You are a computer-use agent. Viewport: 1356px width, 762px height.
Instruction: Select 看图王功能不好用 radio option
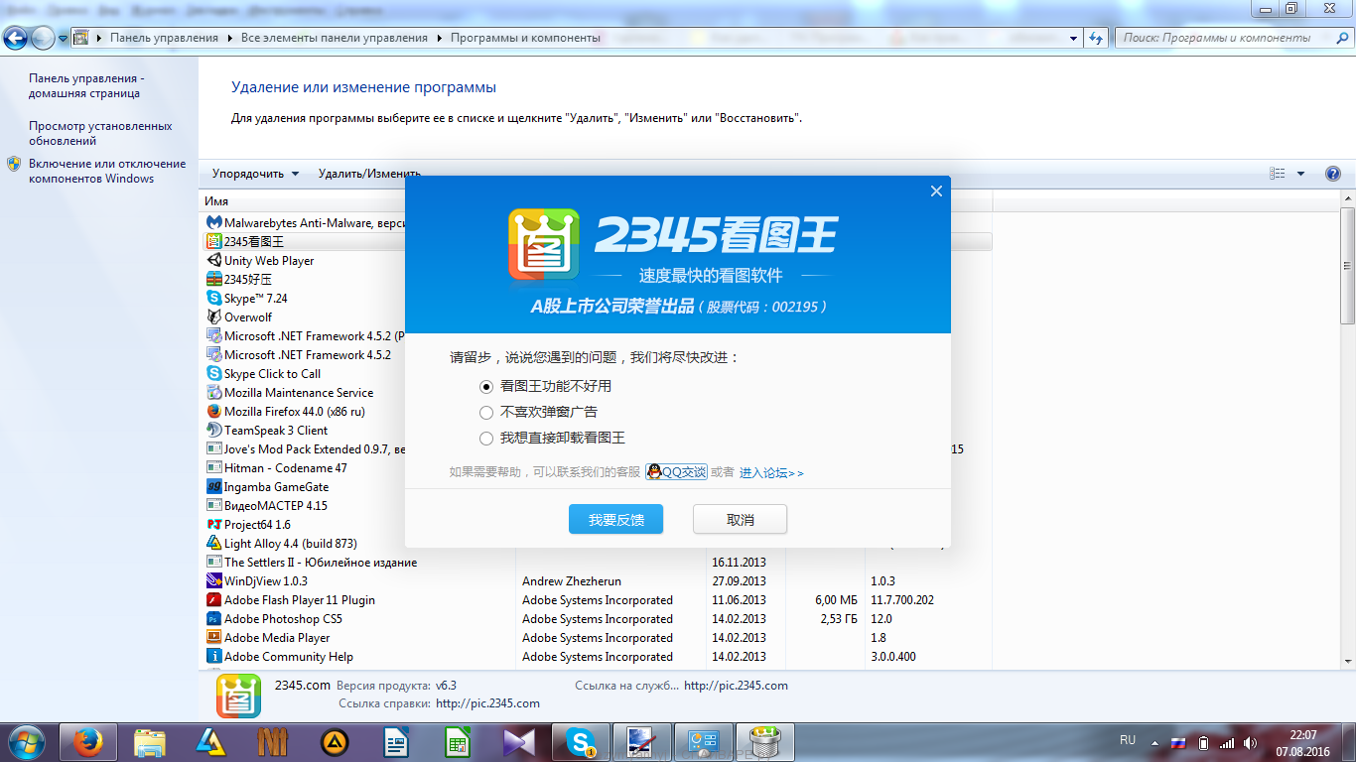pyautogui.click(x=486, y=386)
